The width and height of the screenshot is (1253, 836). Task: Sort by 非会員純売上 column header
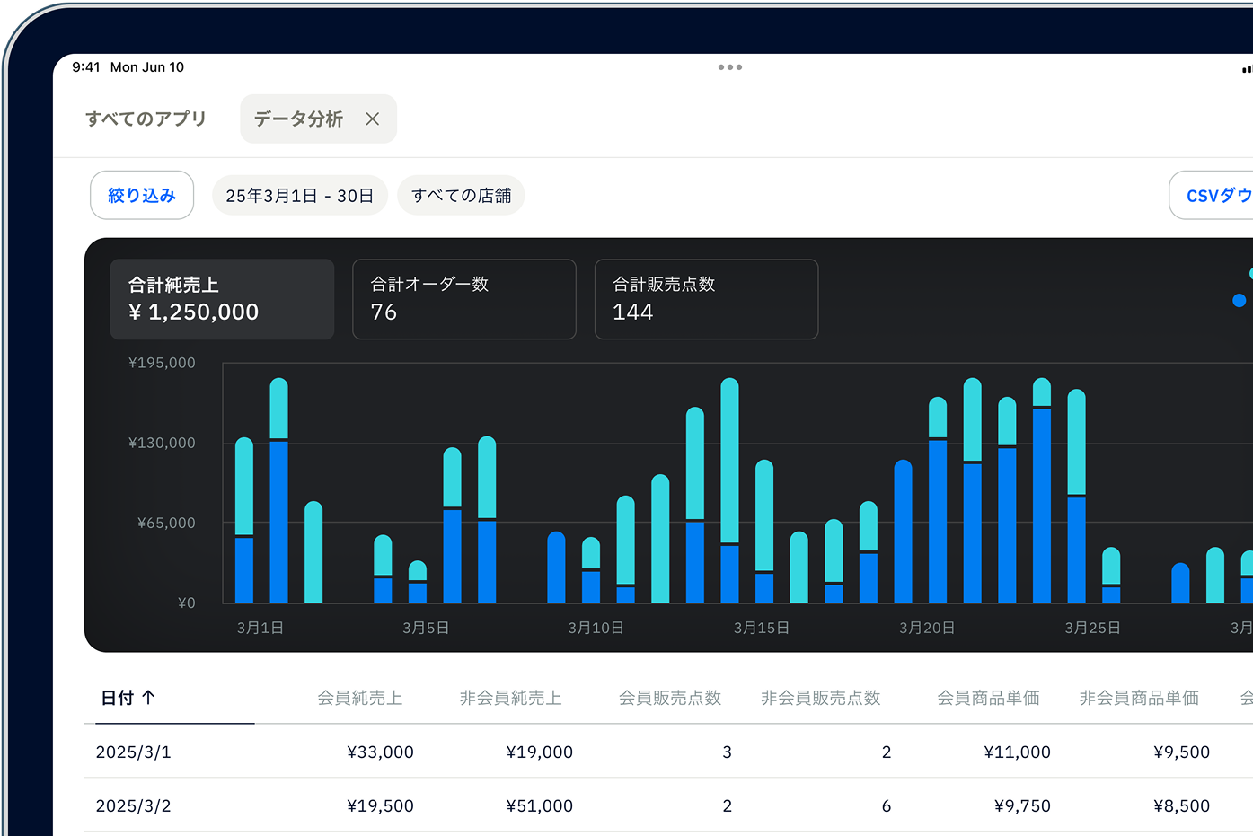click(x=510, y=698)
